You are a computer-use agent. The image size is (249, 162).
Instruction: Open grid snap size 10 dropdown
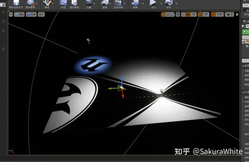tap(194, 14)
